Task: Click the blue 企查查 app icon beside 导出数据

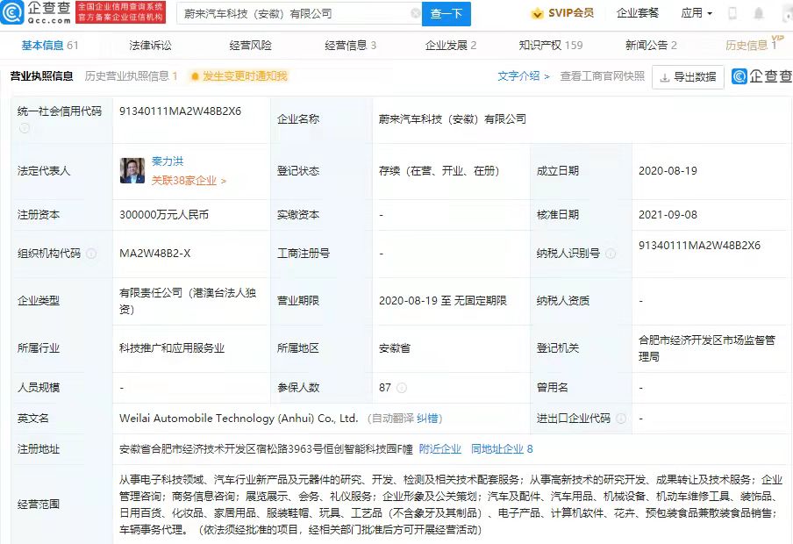Action: 741,77
